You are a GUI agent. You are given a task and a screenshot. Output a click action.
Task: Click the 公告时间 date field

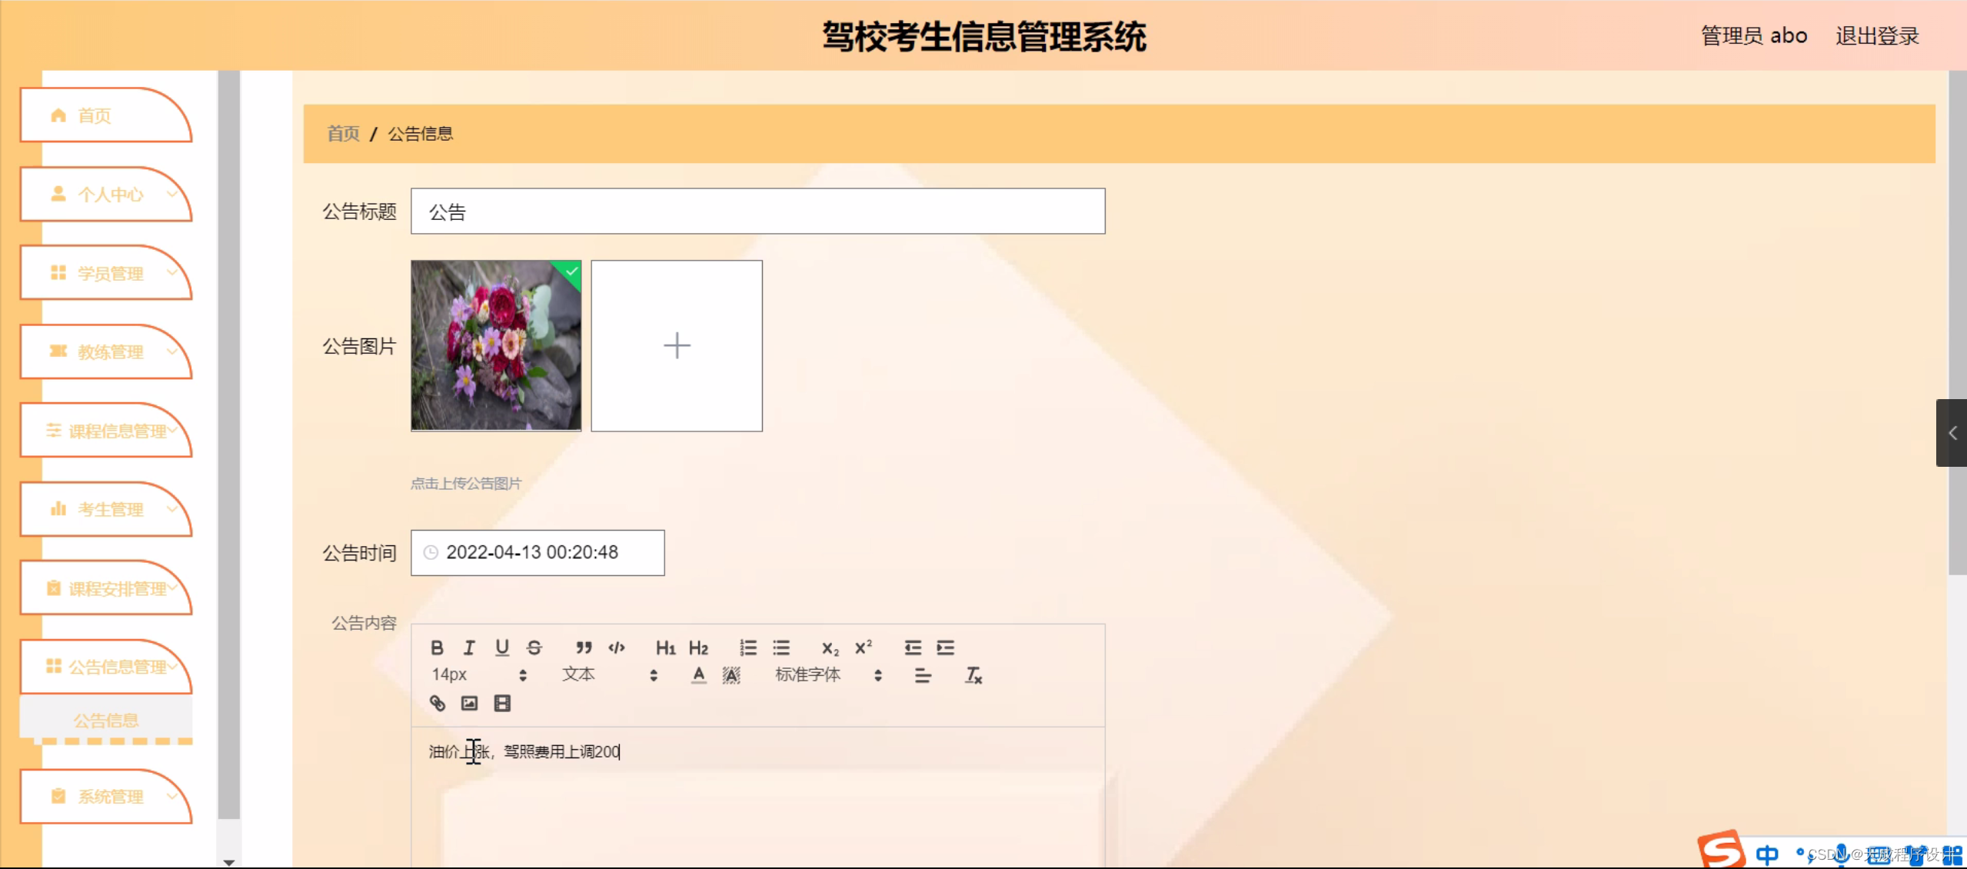[x=538, y=552]
